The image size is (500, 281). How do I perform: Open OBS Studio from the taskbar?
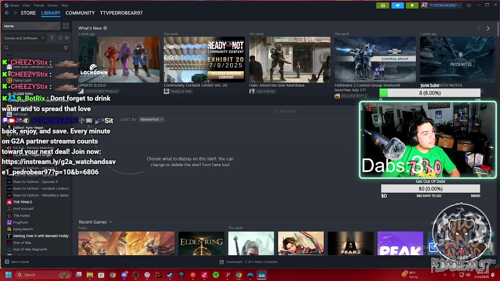(136, 275)
